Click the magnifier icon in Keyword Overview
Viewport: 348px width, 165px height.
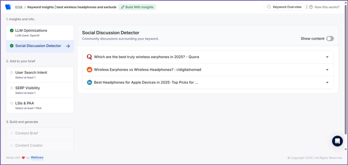[269, 7]
